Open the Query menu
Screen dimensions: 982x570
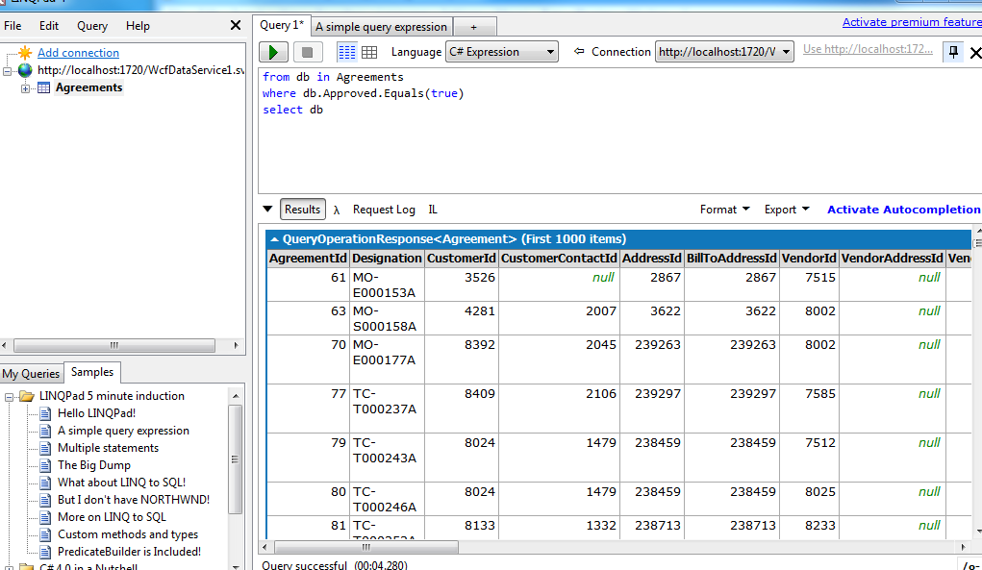coord(92,26)
